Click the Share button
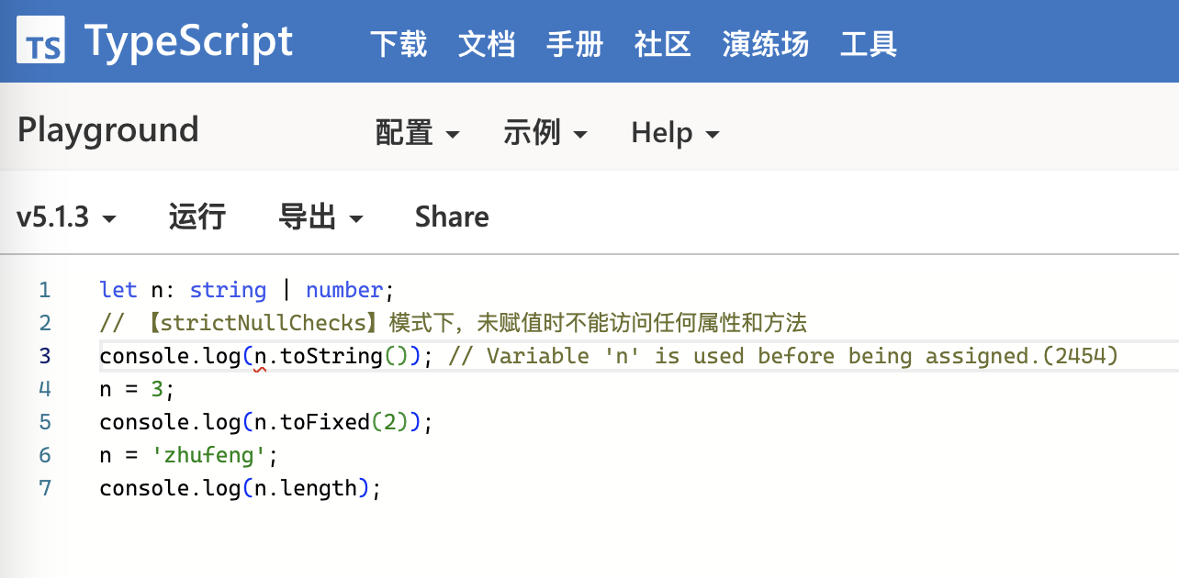Screen dimensions: 1179x578 (452, 217)
